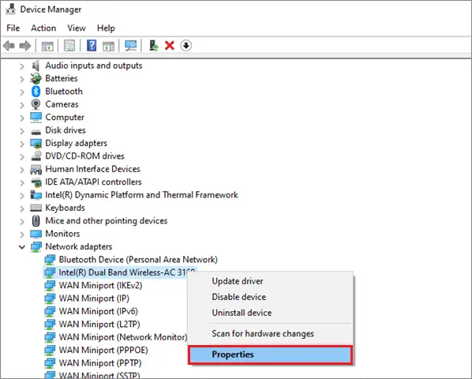
Task: Select Bluetooth Device (Personal Area Network)
Action: [x=138, y=260]
